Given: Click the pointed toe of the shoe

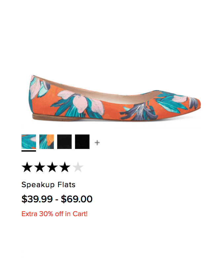Looking at the screenshot, I should point(196,102).
